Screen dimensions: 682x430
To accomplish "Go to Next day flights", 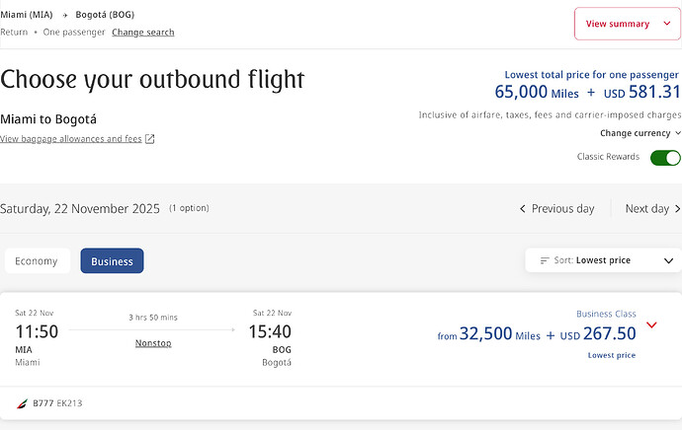I will click(x=652, y=209).
